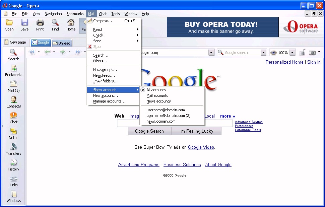325x207 pixels.
Task: Click the Print toolbar icon
Action: (40, 22)
